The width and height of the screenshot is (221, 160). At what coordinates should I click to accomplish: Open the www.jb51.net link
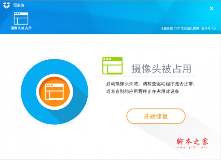pyautogui.click(x=193, y=147)
